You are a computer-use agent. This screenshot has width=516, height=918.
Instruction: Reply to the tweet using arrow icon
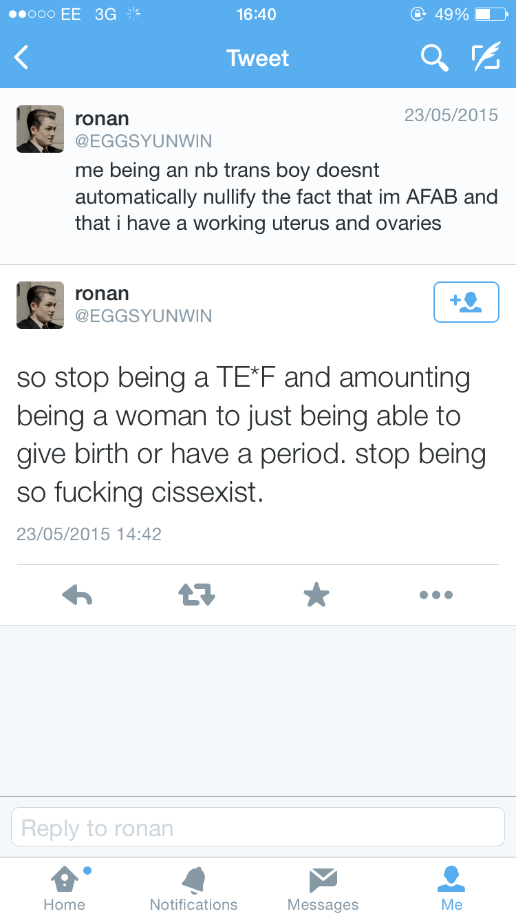77,595
